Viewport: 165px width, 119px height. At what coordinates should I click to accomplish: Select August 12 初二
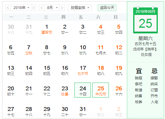coord(119,50)
